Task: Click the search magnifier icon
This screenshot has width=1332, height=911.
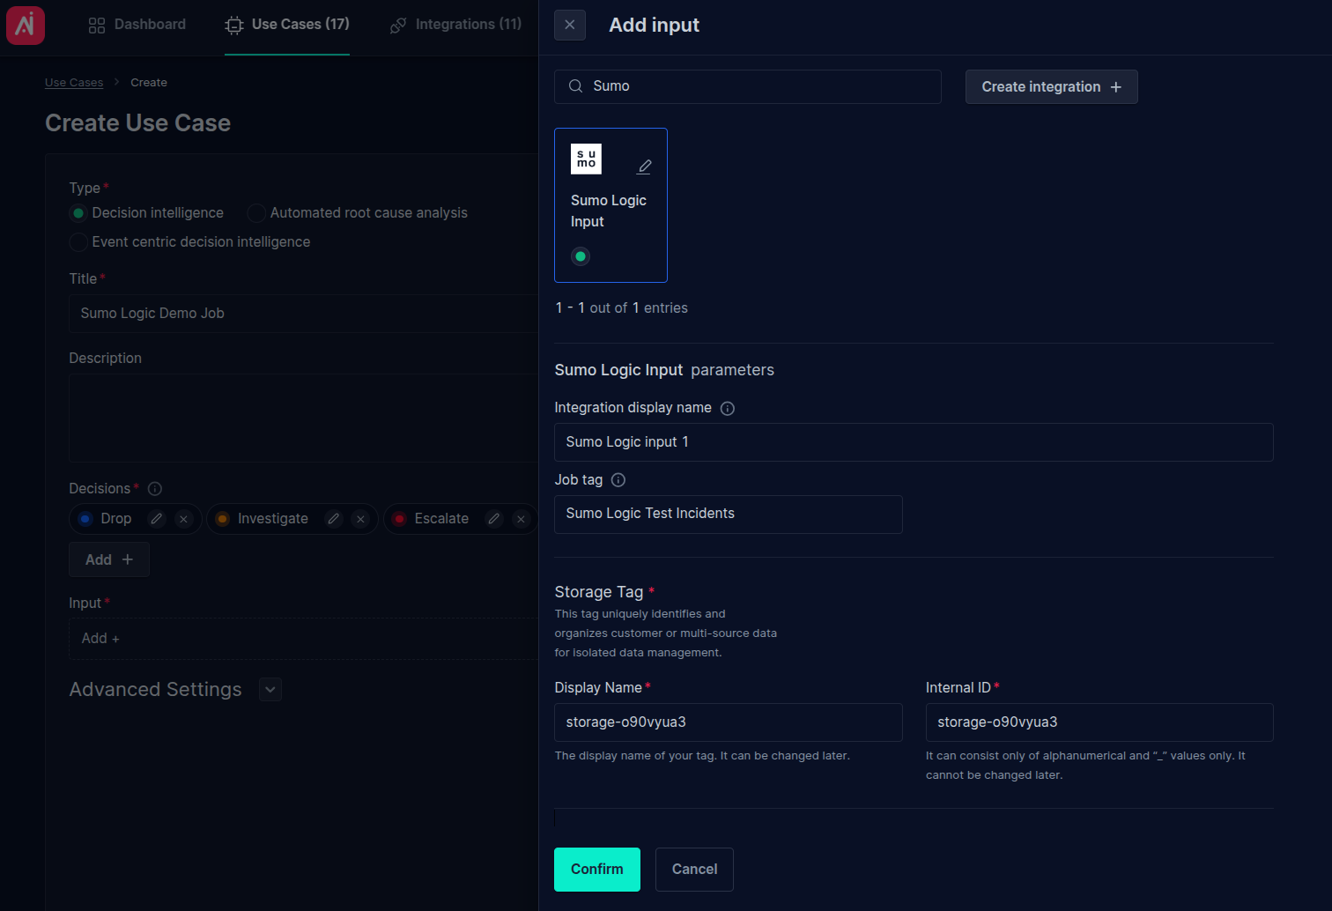Action: click(x=575, y=86)
